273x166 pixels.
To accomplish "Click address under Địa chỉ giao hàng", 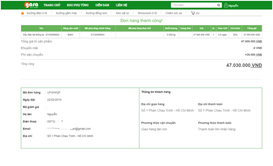I will 167,110.
